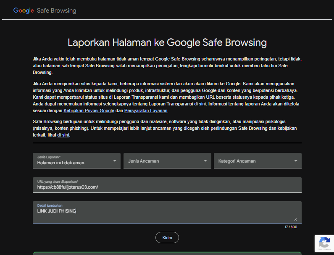Click the reCAPTCHA badge icon

tap(324, 244)
